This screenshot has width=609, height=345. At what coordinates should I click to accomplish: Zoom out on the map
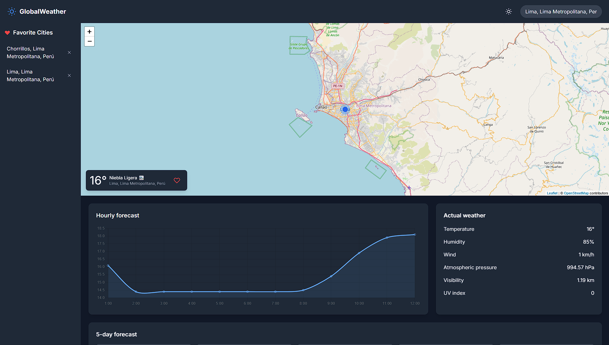(89, 41)
